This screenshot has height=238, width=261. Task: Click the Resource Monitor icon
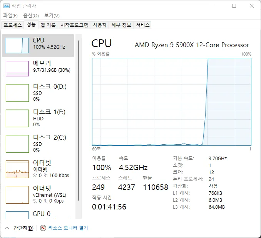pyautogui.click(x=43, y=228)
